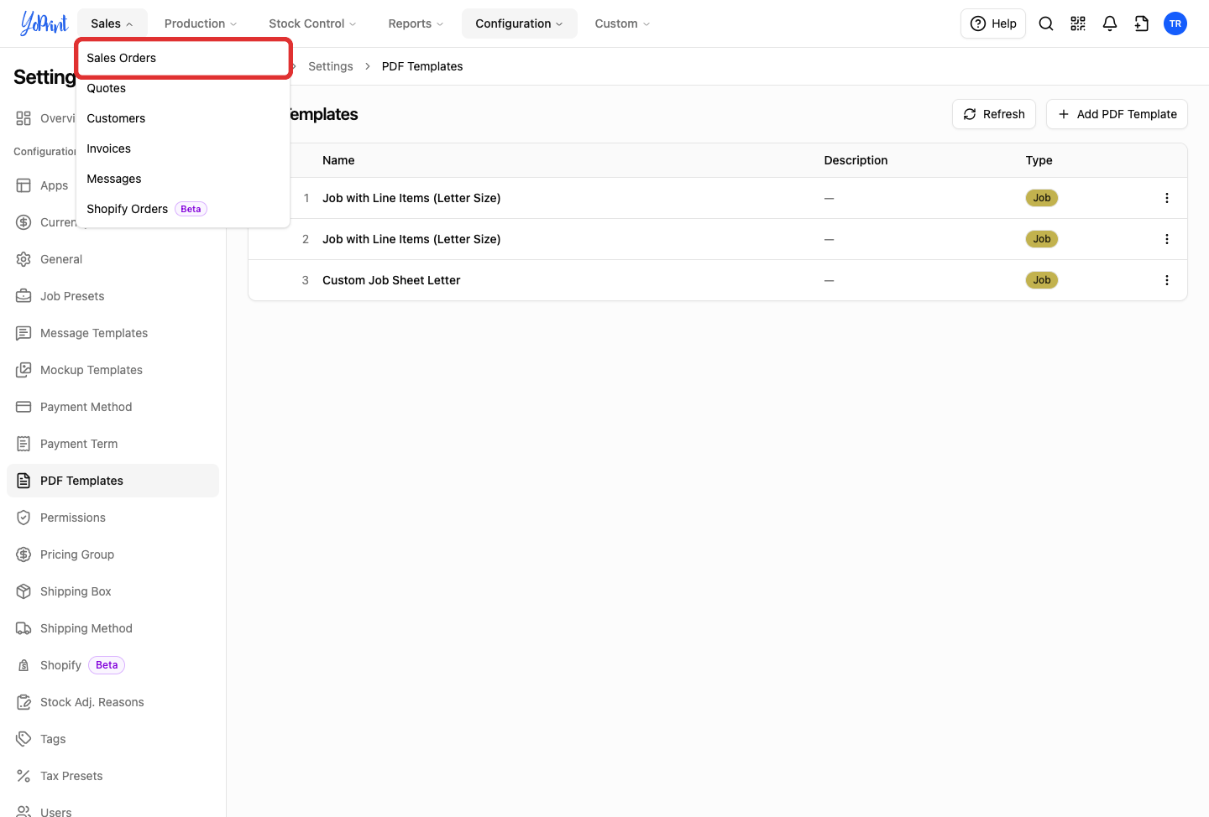Open Shipping Method settings page
The height and width of the screenshot is (817, 1209).
tap(113, 628)
